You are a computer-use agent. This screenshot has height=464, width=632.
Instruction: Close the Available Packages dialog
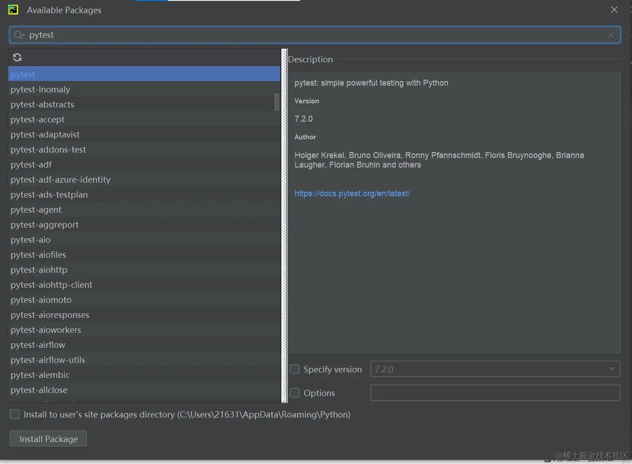point(614,10)
